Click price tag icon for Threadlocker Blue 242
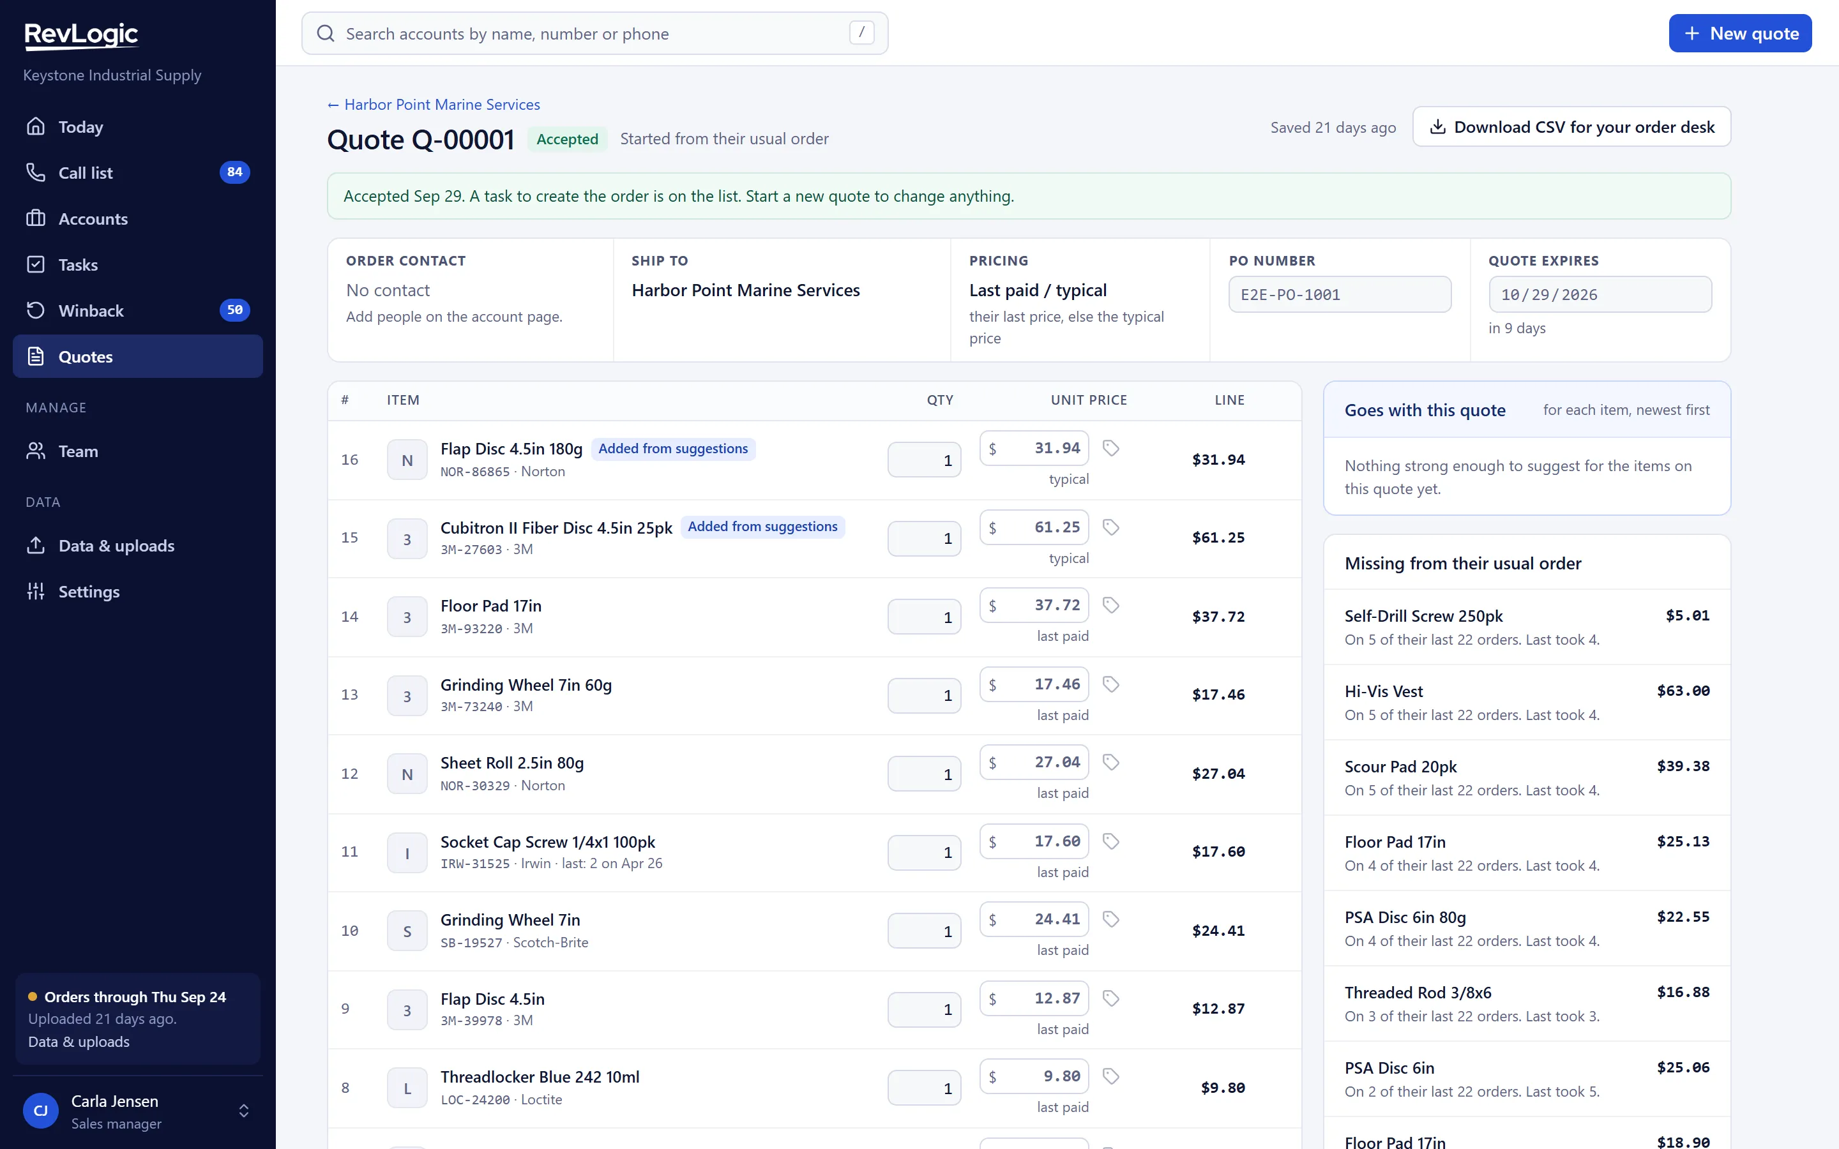The width and height of the screenshot is (1839, 1149). [x=1110, y=1077]
